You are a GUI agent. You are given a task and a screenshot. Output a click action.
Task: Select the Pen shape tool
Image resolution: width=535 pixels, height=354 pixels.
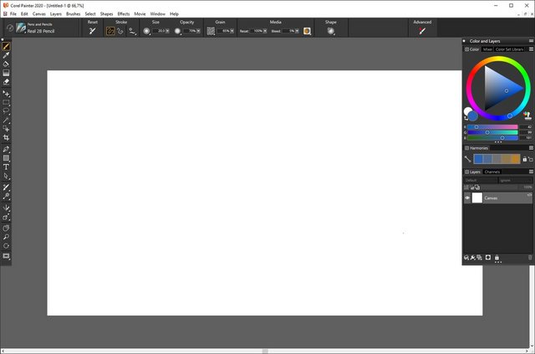6,149
